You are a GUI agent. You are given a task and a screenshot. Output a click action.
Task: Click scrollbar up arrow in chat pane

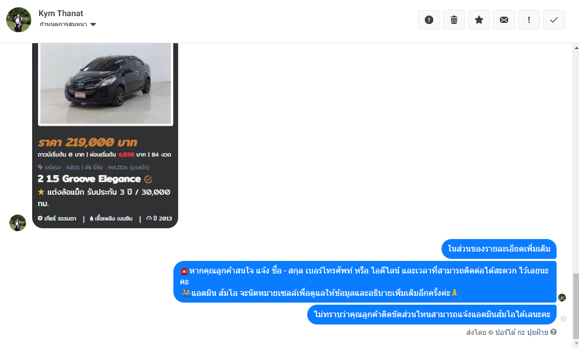[576, 48]
